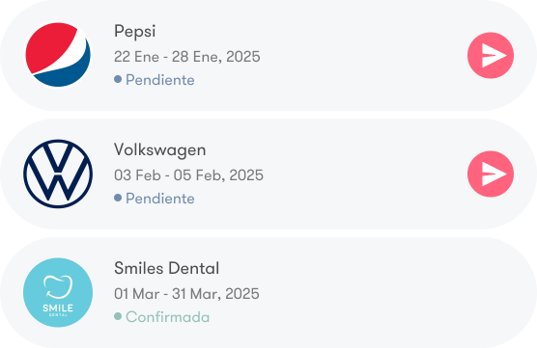Click the Pepsi pending status dot
Screen dimensions: 537x348
(x=118, y=79)
